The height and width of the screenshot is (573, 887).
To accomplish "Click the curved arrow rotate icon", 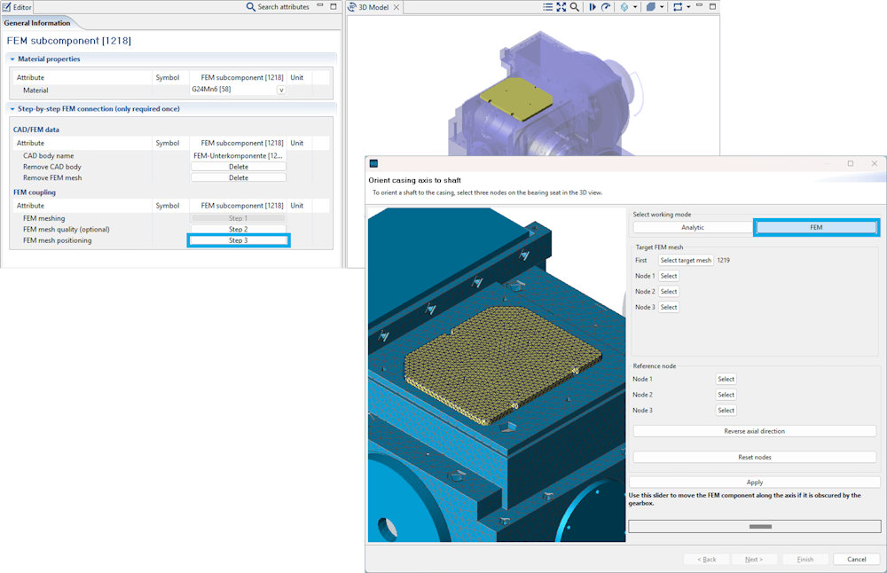I will point(606,7).
